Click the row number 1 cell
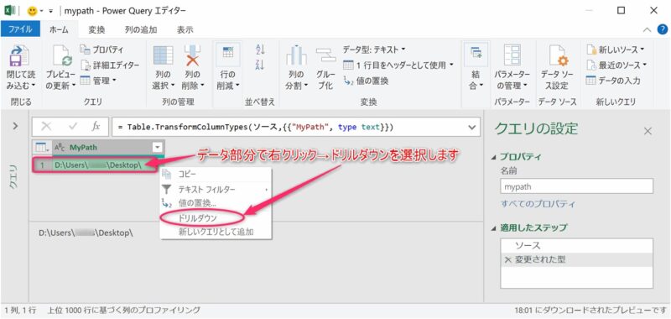 (42, 165)
